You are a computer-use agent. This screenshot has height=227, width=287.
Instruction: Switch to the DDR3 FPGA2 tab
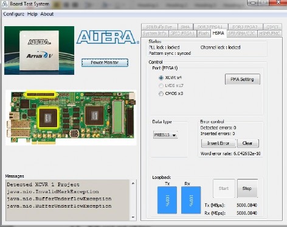pyautogui.click(x=245, y=27)
